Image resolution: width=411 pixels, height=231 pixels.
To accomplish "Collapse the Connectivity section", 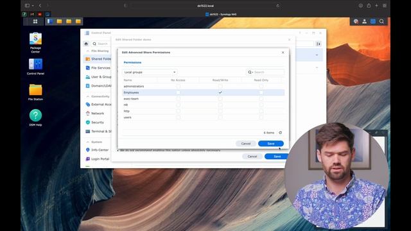I will click(87, 96).
